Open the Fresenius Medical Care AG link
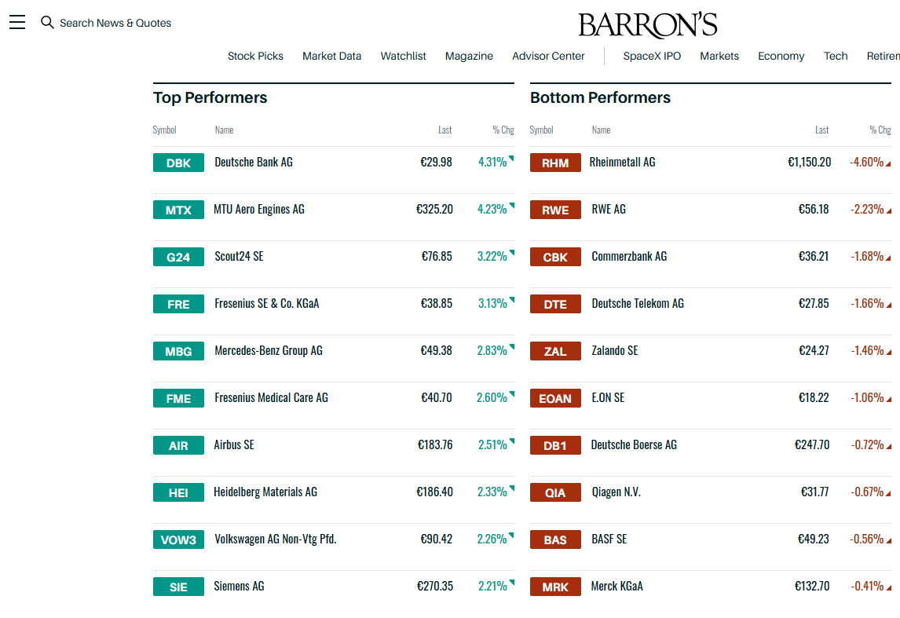 point(272,397)
